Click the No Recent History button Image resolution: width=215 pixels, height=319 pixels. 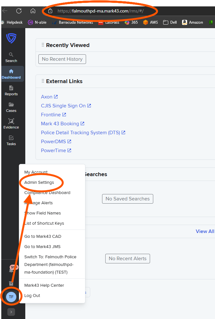coord(62,59)
